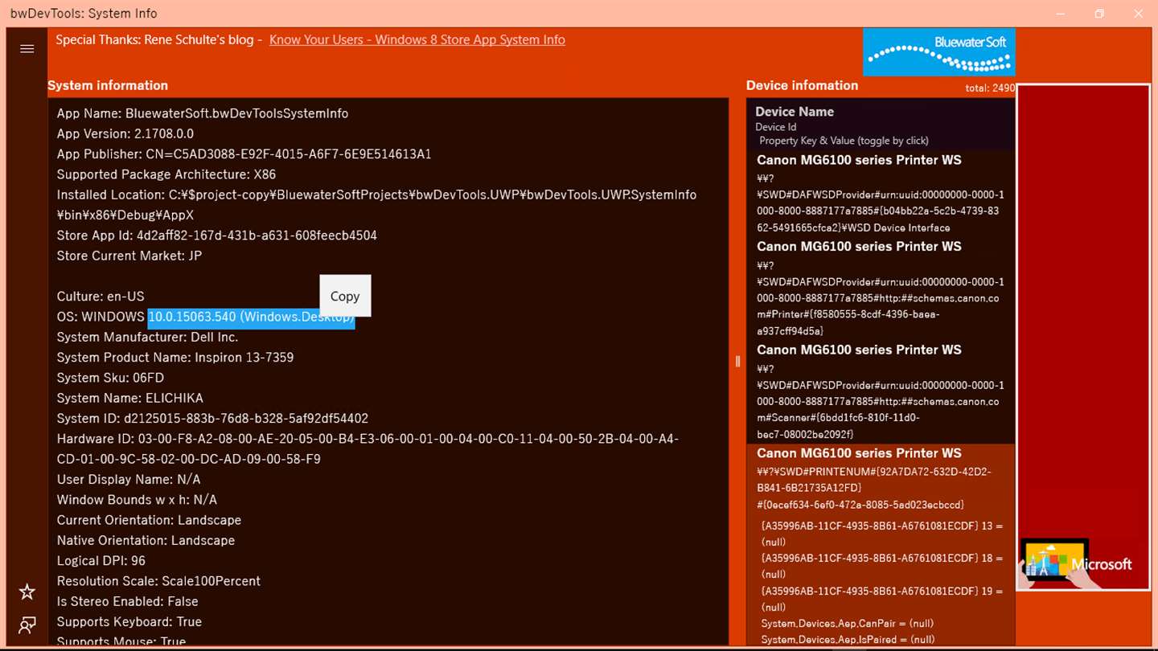Click the property ending 18 = (null)
1158x651 pixels.
(x=882, y=566)
